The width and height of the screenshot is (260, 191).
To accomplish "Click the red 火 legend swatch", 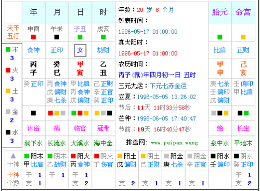I will click(8, 70).
